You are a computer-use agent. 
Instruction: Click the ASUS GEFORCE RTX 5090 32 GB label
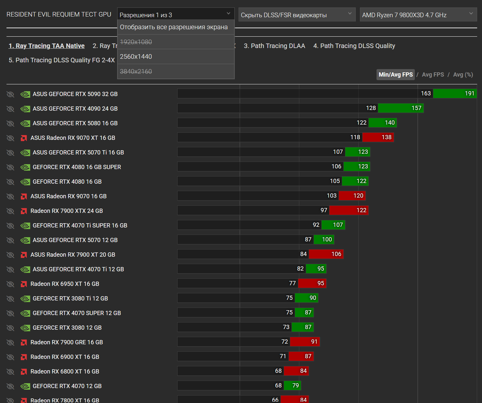click(x=75, y=94)
